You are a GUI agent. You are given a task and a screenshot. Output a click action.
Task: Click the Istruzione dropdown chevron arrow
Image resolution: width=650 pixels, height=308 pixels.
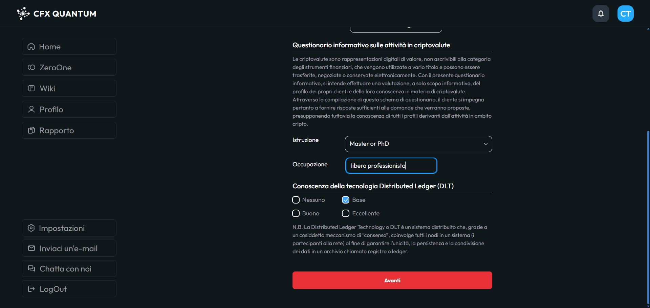click(x=485, y=144)
